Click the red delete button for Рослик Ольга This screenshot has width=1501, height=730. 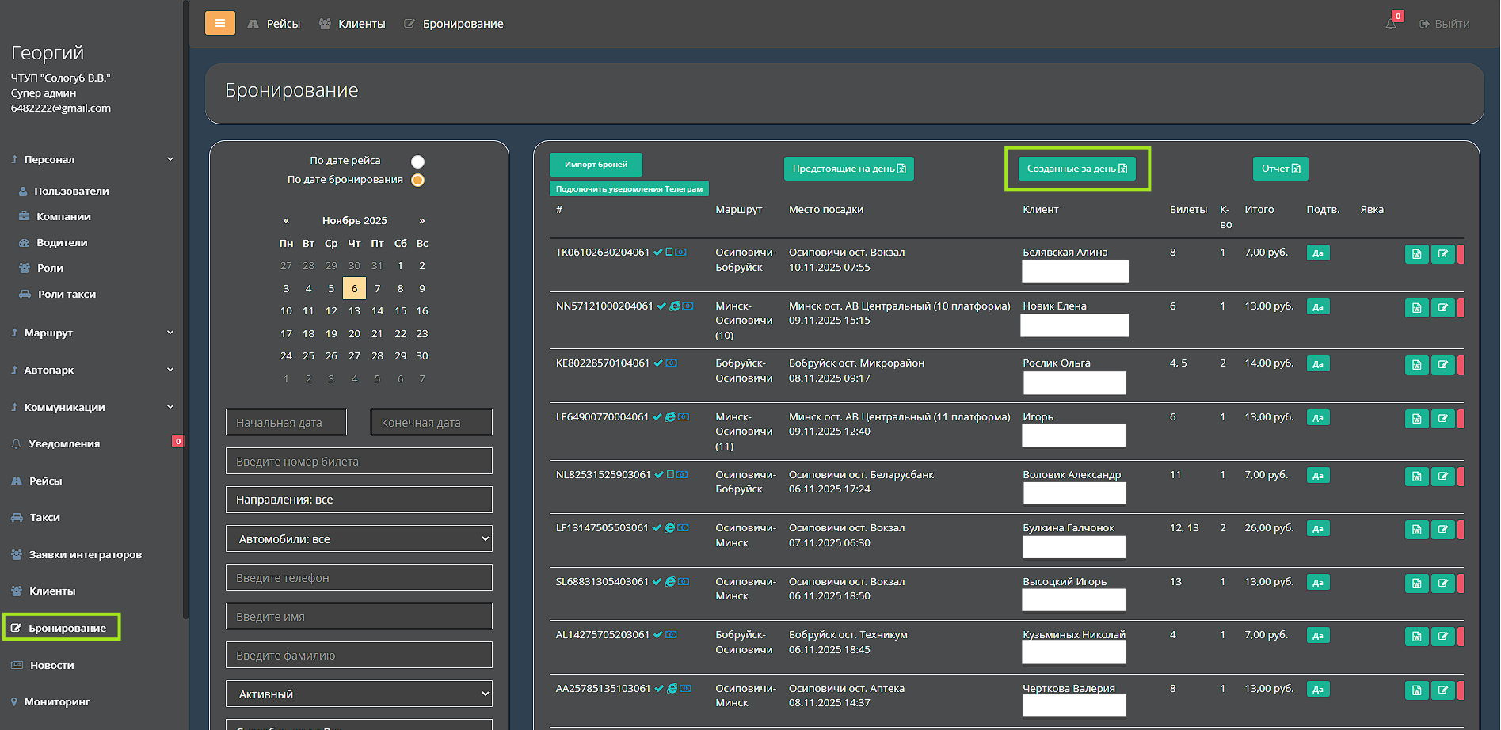pos(1461,365)
